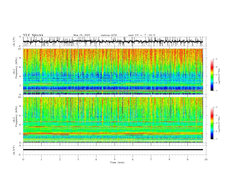Click the time axis tick label "9"
Image resolution: width=232 pixels, height=179 pixels.
pos(187,159)
